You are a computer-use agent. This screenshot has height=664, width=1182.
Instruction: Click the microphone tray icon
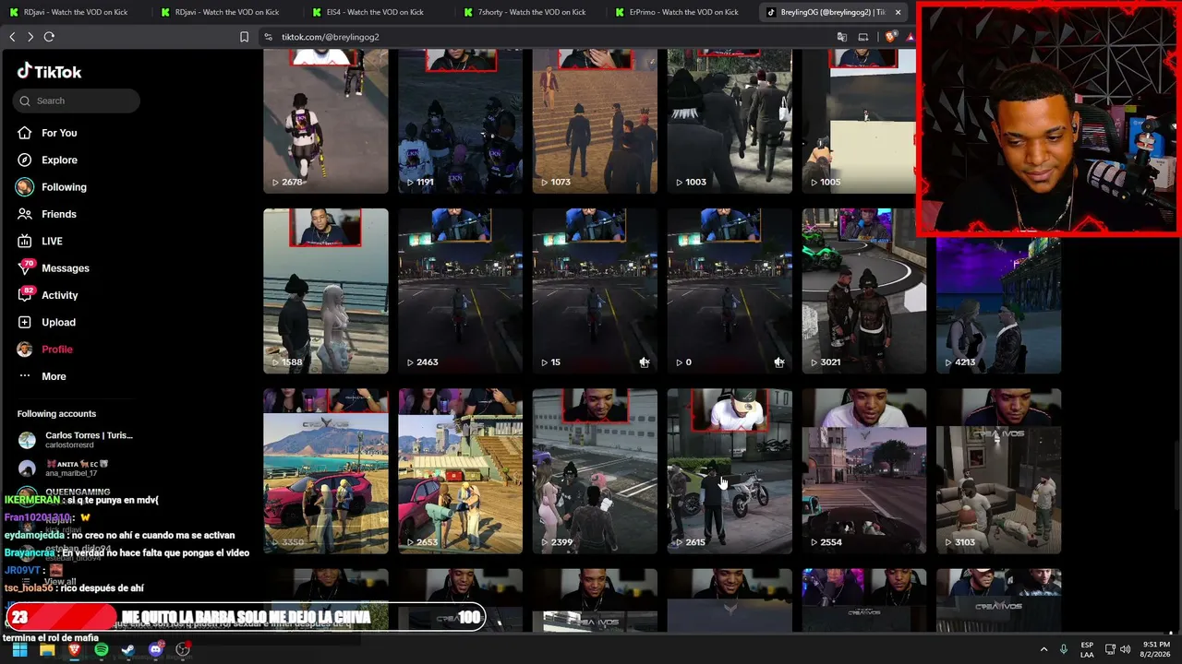[1064, 649]
